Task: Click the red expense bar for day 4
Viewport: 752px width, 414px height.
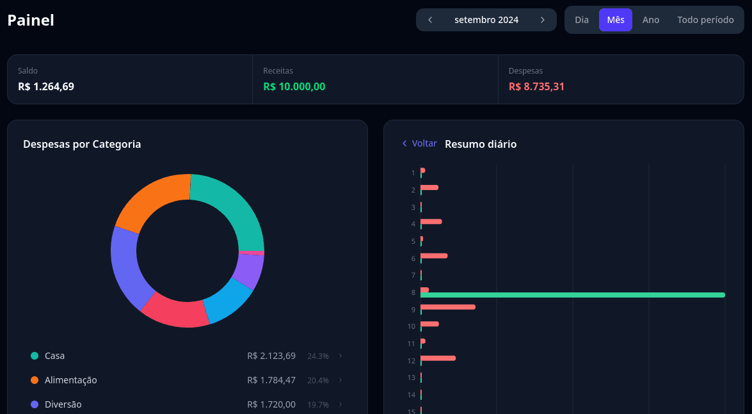Action: tap(431, 221)
